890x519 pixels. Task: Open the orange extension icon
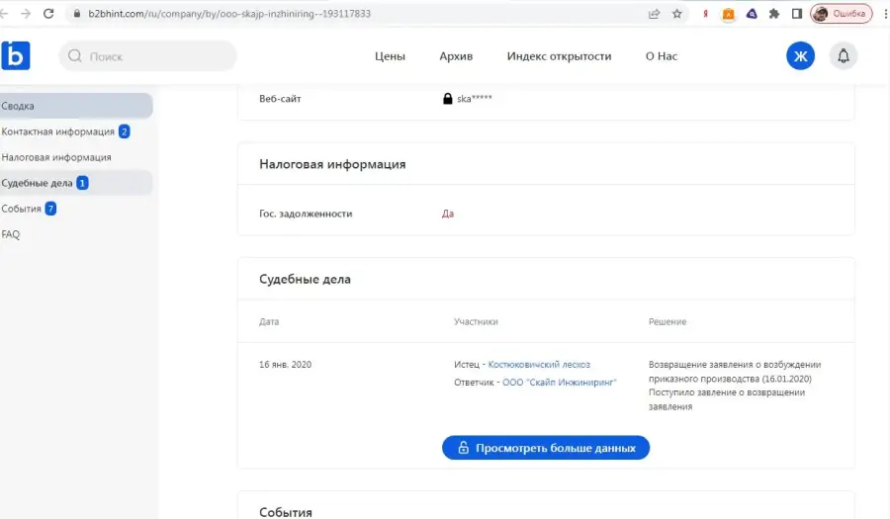(x=728, y=14)
